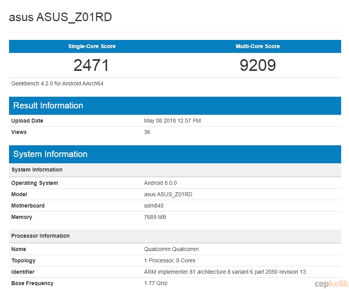Click the frequency value 1.77 GHz
This screenshot has width=349, height=289.
[156, 283]
